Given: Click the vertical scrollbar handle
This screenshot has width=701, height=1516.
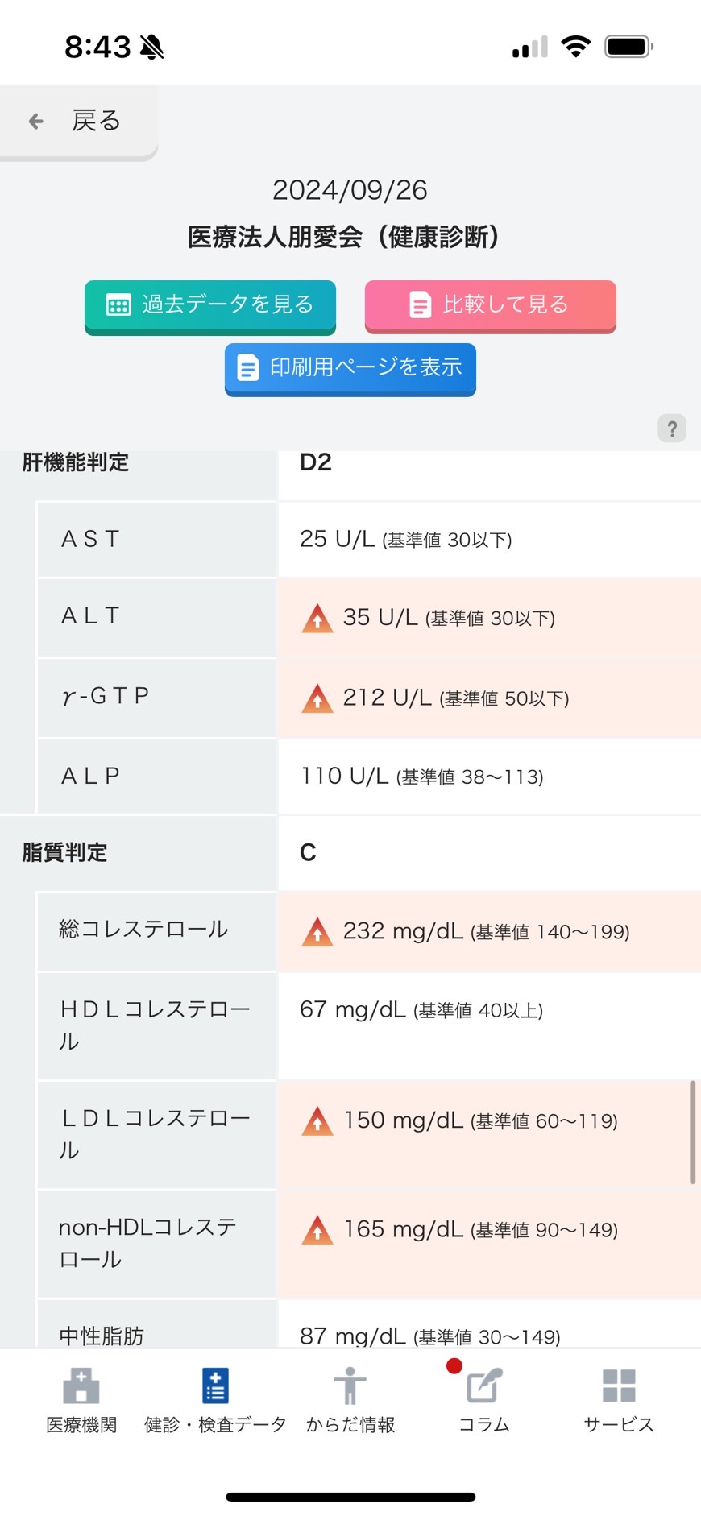Looking at the screenshot, I should pyautogui.click(x=692, y=1132).
